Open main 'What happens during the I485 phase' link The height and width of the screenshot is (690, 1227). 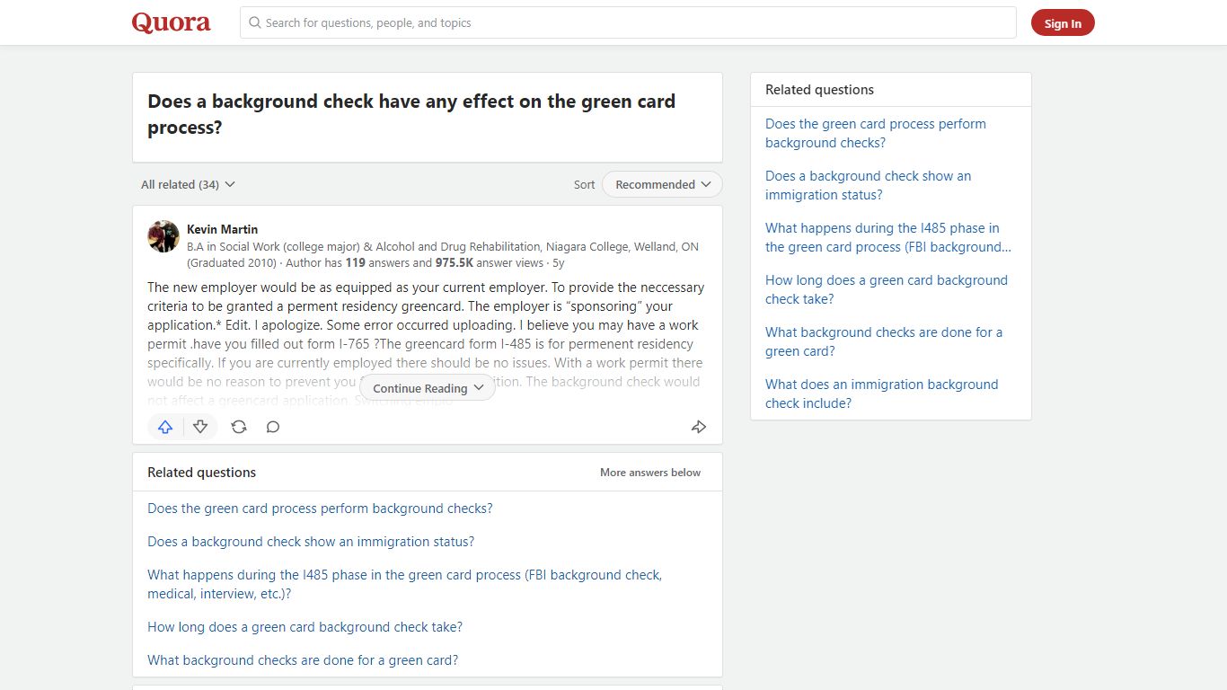pos(404,584)
